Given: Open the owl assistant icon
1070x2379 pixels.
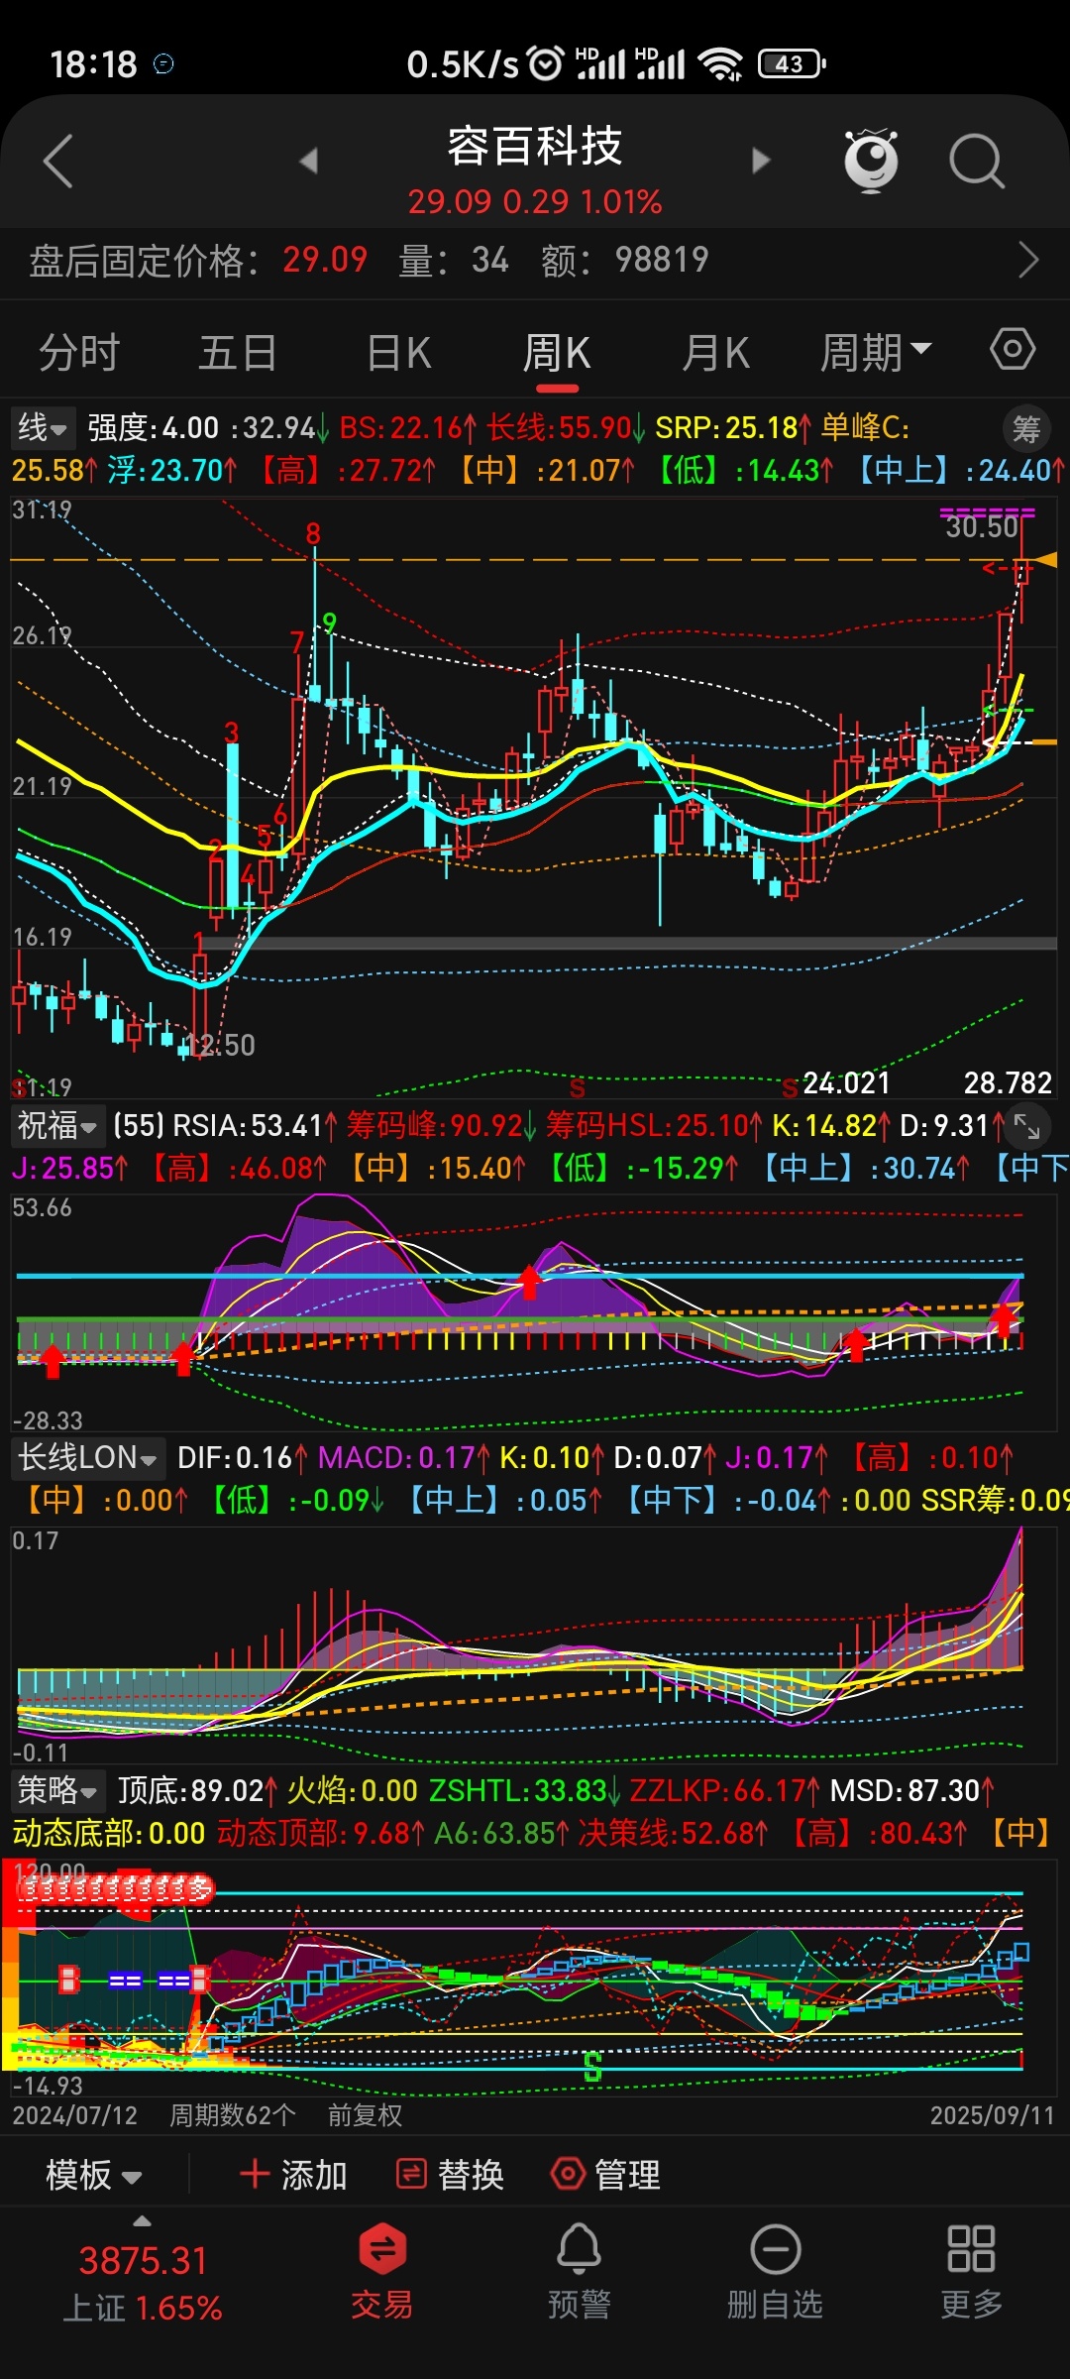Looking at the screenshot, I should coord(871,160).
